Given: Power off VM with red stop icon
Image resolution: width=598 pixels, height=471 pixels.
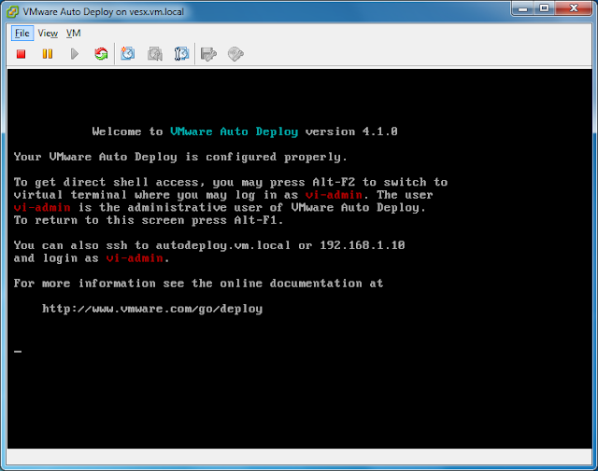Looking at the screenshot, I should pyautogui.click(x=21, y=54).
